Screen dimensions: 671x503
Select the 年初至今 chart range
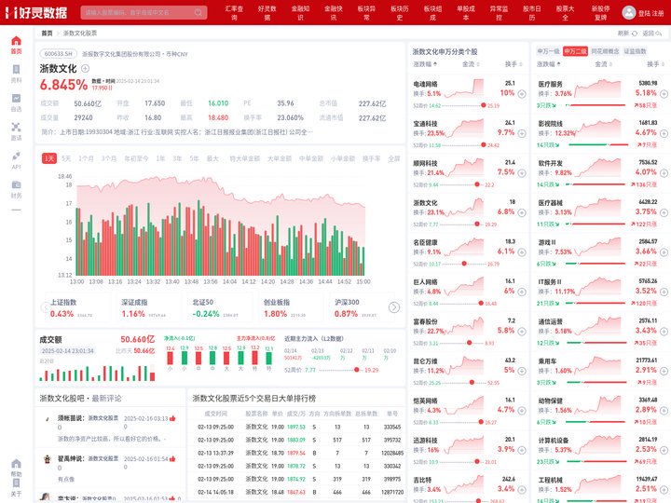point(136,158)
